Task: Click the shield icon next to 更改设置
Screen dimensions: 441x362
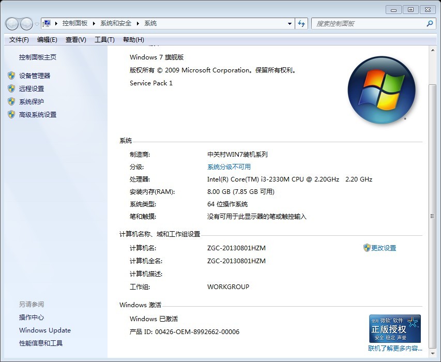Action: pyautogui.click(x=367, y=248)
